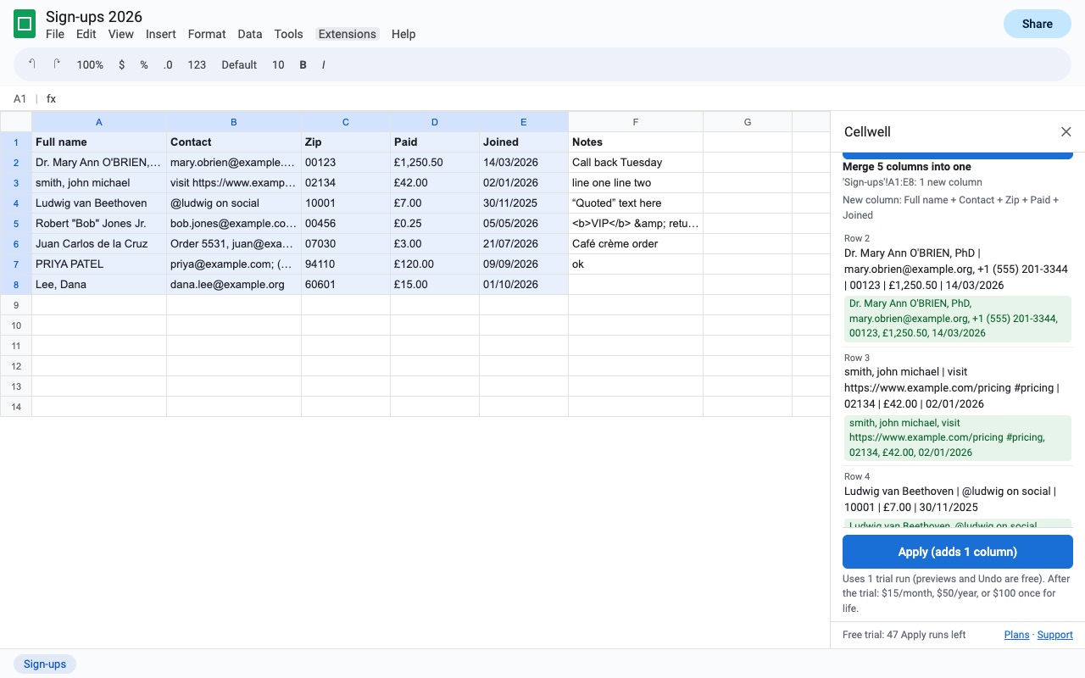The width and height of the screenshot is (1085, 678).
Task: Open the Format menu
Action: (207, 34)
